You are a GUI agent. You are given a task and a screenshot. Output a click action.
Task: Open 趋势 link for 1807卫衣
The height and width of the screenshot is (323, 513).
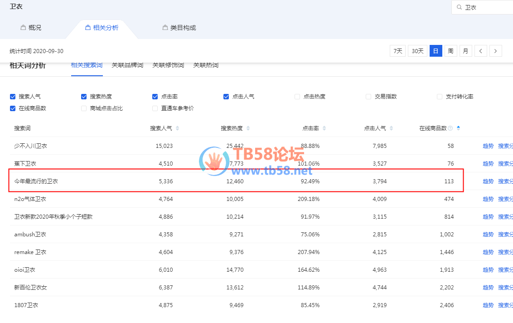[x=488, y=305]
